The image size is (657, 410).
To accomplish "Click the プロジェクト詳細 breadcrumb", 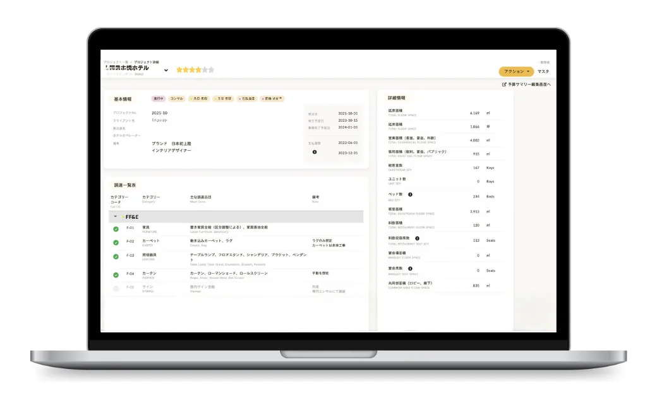I will coord(146,62).
